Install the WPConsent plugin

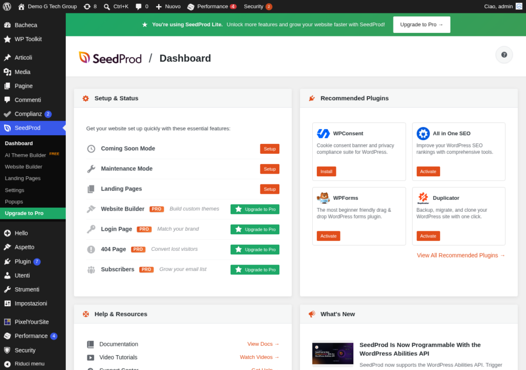click(x=326, y=172)
